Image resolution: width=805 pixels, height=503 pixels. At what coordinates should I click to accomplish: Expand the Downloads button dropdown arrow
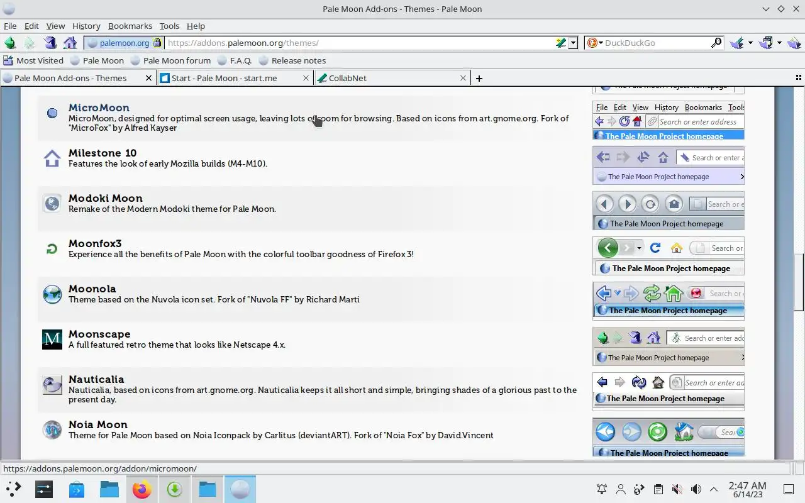point(750,43)
